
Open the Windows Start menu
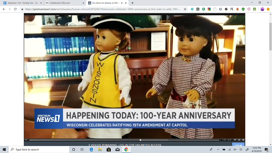point(4,150)
